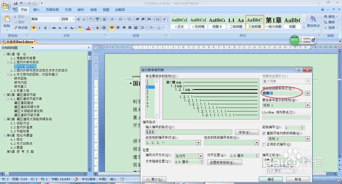Insert enclosed character (circled 字)
This screenshot has height=184, width=342.
click(x=104, y=28)
